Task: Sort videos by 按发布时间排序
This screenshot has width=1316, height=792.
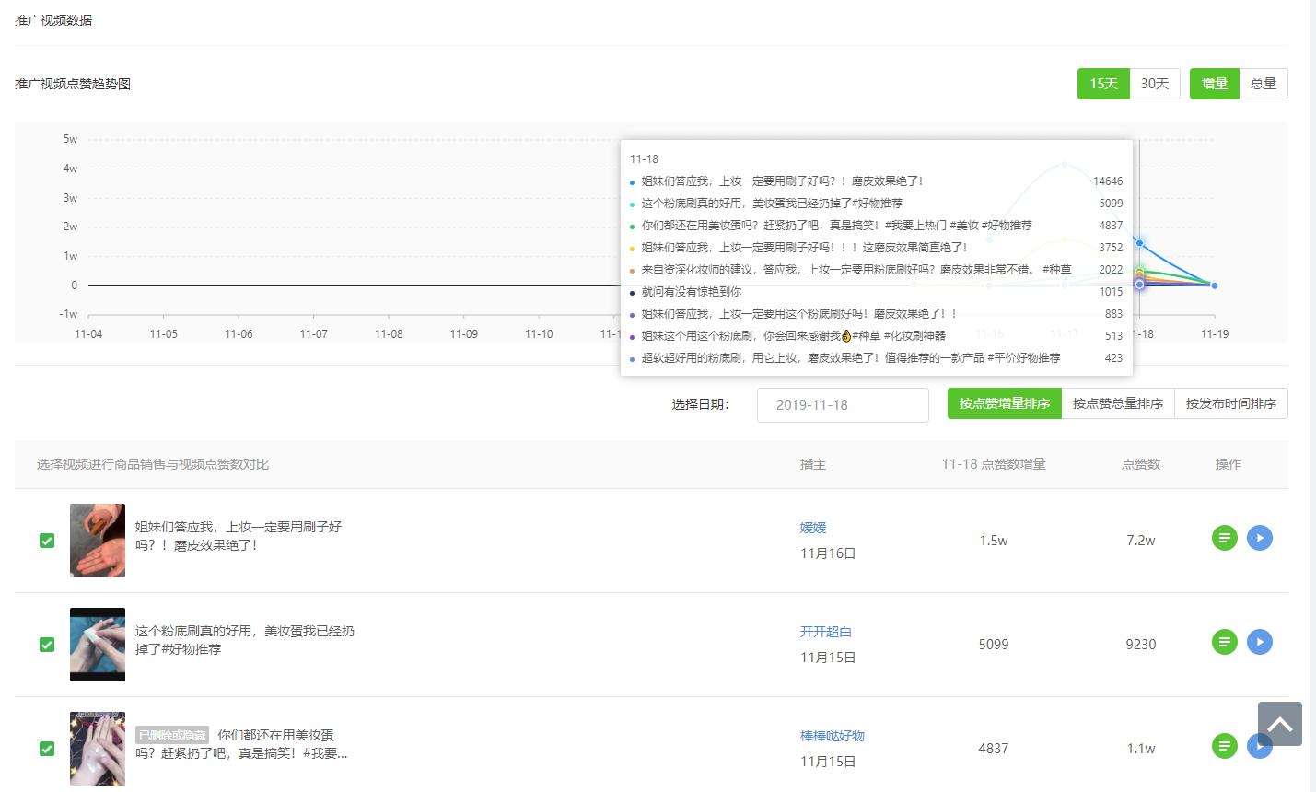Action: coord(1231,403)
